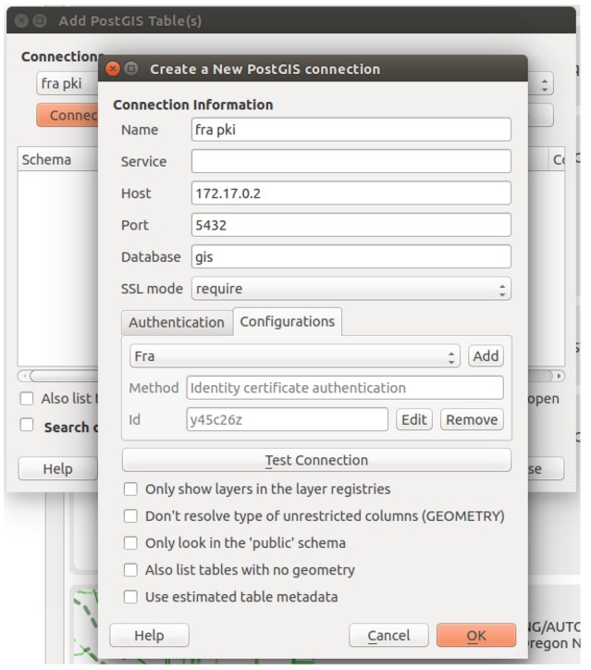Click into the empty Service field
The width and height of the screenshot is (591, 670).
coord(351,162)
